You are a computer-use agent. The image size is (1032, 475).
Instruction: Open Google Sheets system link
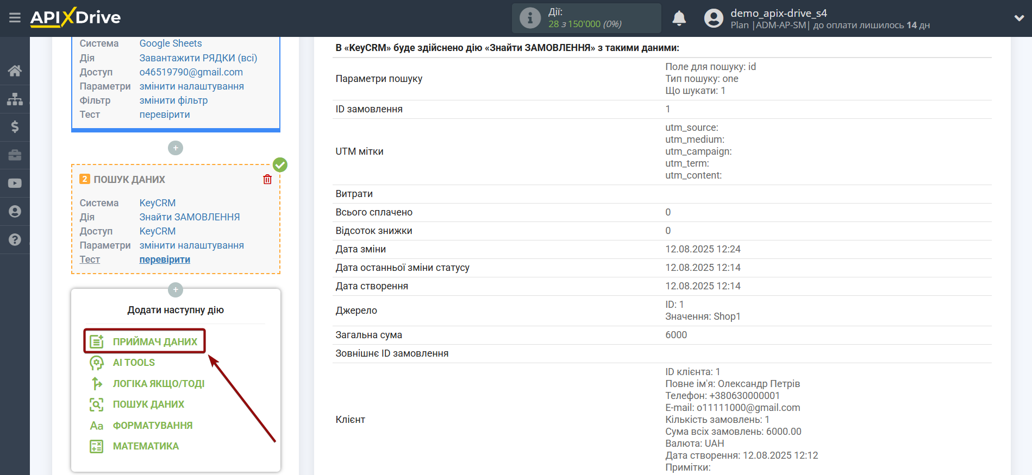(x=171, y=43)
